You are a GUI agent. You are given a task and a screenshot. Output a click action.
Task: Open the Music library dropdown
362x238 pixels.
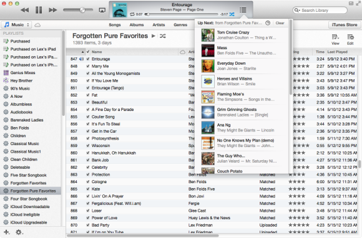pyautogui.click(x=16, y=25)
